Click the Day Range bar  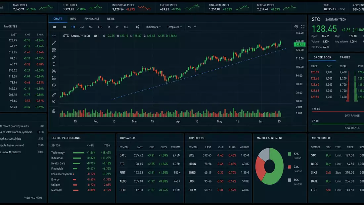coord(338,112)
